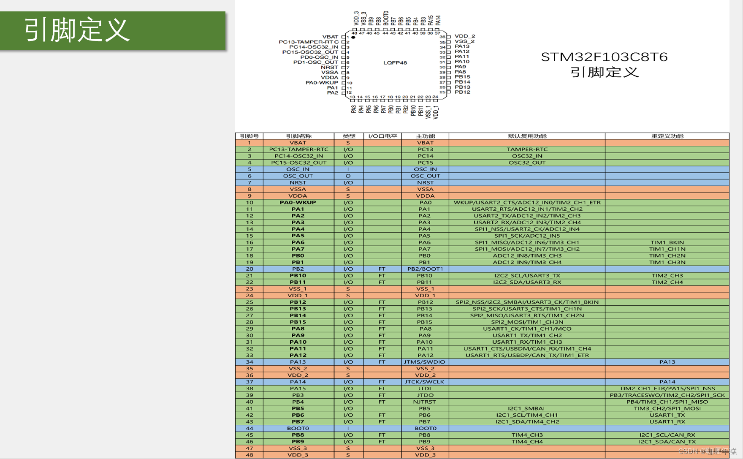The image size is (743, 459).
Task: Click the WKUP/USART2_CTS/ADC12_IN0/TIM2_CH1_ETR cell
Action: (527, 202)
